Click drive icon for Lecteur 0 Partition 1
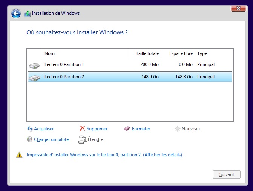 pyautogui.click(x=34, y=66)
